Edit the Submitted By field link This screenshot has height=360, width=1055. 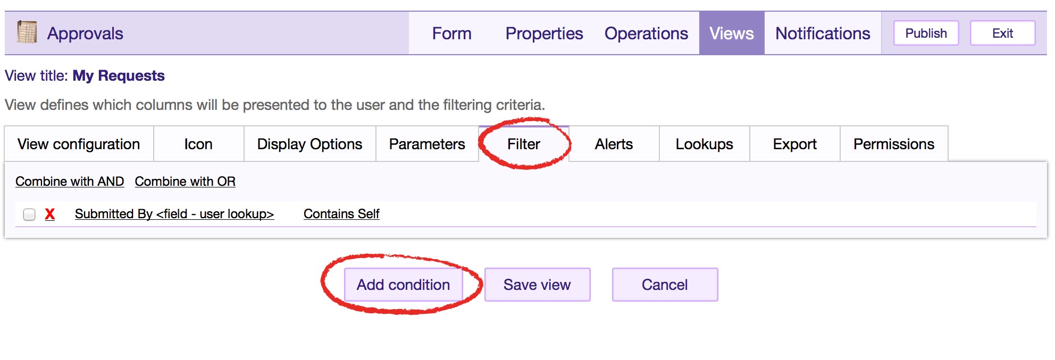tap(174, 214)
